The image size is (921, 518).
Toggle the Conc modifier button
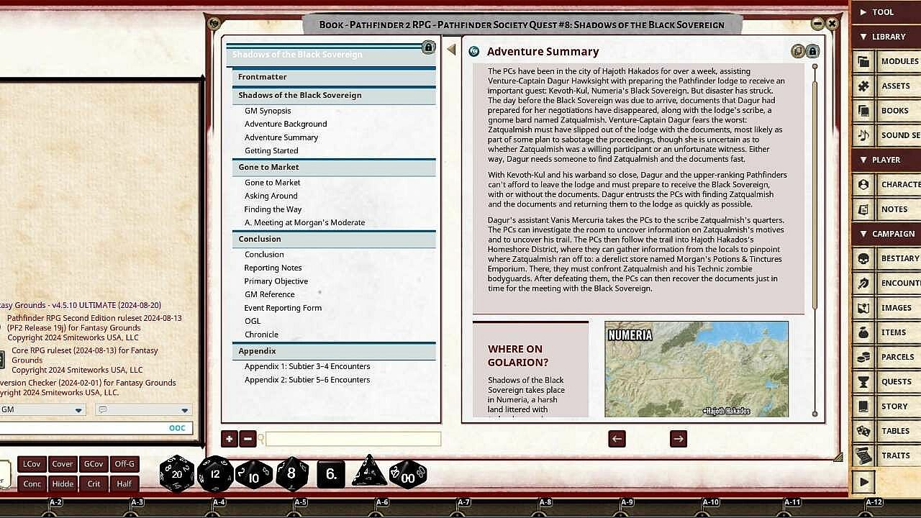[x=32, y=483]
